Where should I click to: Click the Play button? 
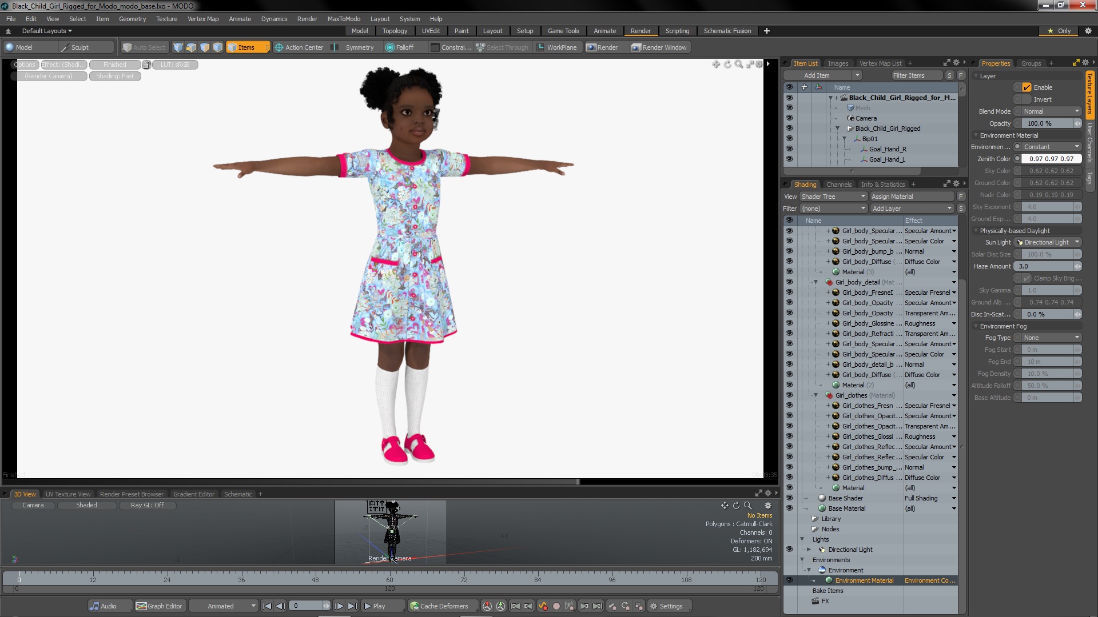pos(382,606)
